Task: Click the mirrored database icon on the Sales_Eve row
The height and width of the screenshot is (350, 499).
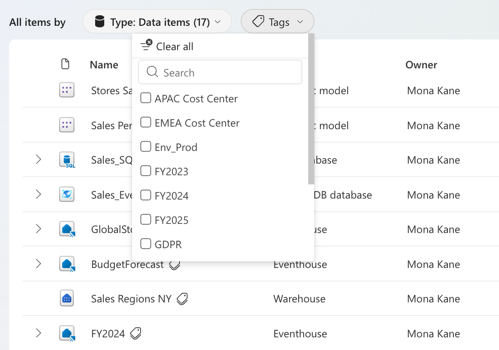Action: pos(67,195)
